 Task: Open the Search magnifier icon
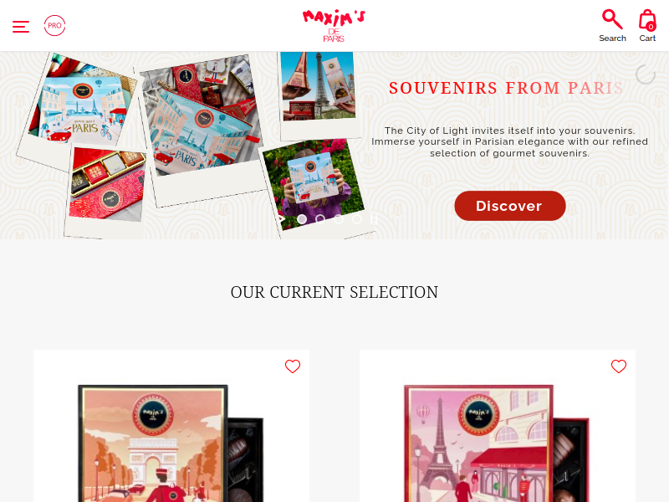(x=612, y=19)
